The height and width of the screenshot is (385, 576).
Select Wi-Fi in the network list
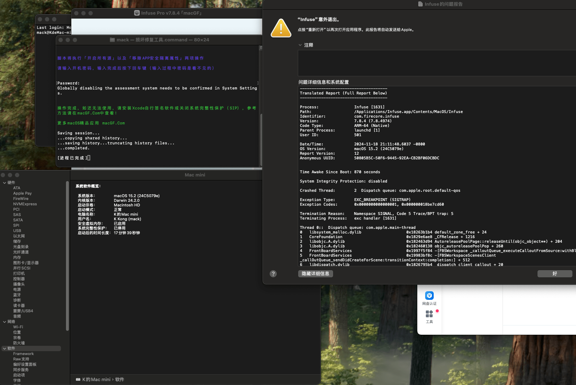pos(18,327)
